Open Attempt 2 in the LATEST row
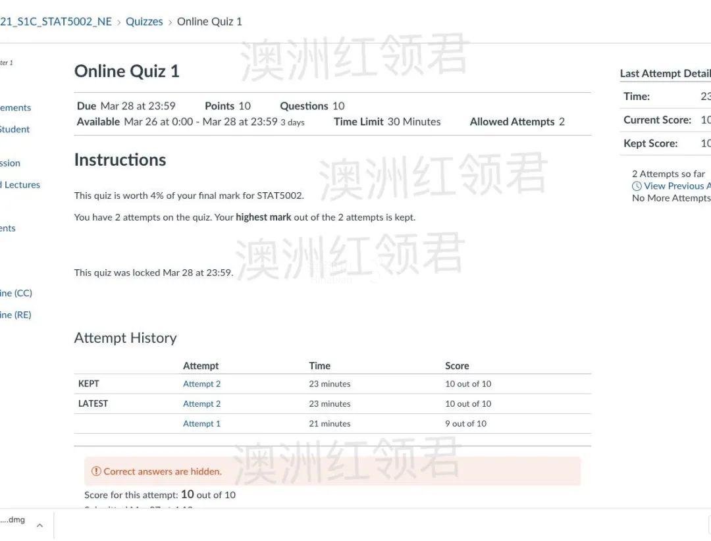 201,403
